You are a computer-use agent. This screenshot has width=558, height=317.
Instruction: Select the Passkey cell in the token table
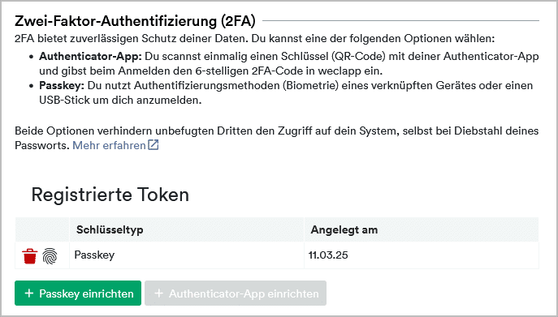[x=187, y=255]
